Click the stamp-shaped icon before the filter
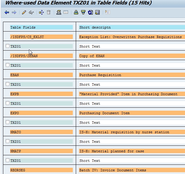This screenshot has width=185, height=174. (x=76, y=12)
